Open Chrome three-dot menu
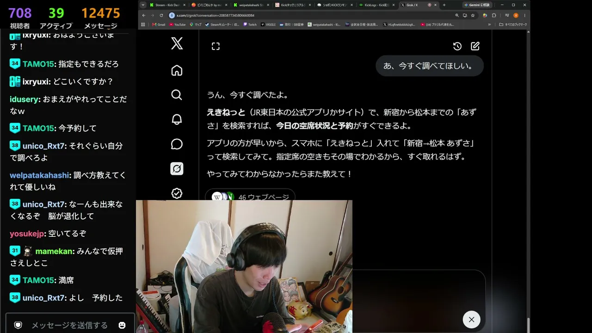592x333 pixels. coord(524,15)
